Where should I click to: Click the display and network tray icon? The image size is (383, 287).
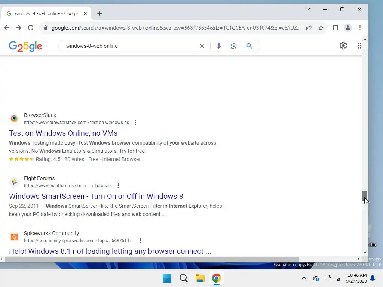pyautogui.click(x=328, y=278)
